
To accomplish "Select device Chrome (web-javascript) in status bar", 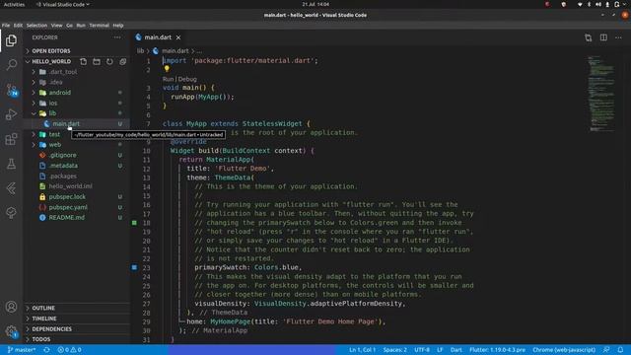I will point(564,350).
